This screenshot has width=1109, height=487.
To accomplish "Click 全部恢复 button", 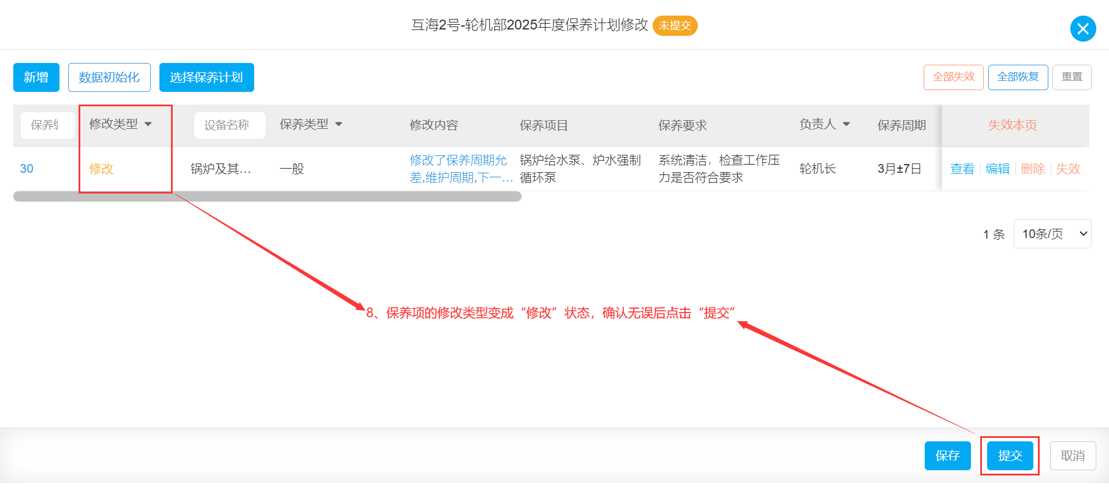I will coord(1018,77).
